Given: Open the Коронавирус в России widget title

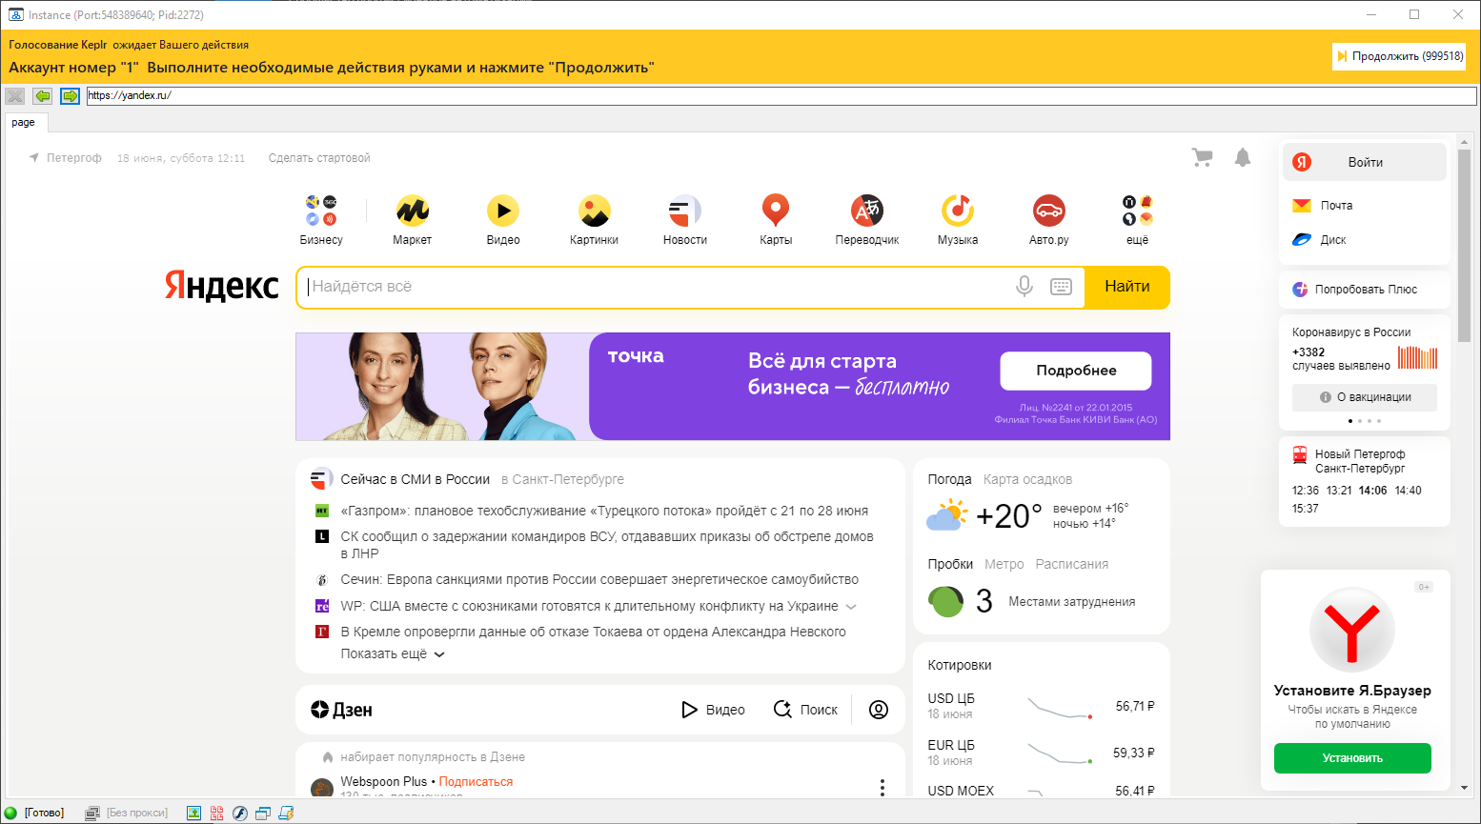Looking at the screenshot, I should [x=1351, y=332].
